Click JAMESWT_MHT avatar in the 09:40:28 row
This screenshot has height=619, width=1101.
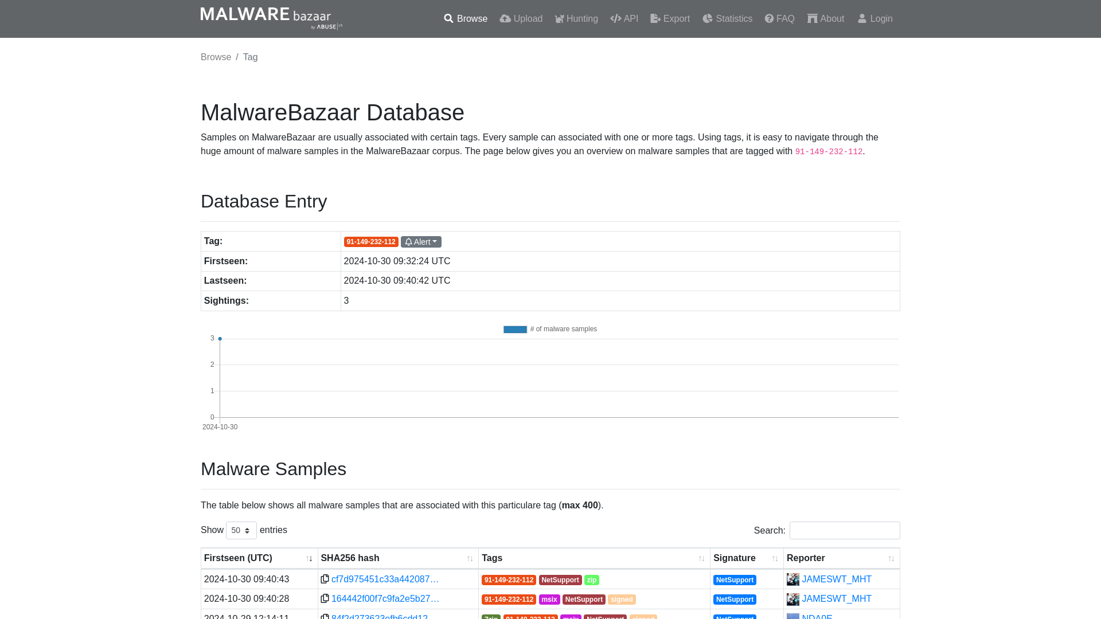(x=793, y=599)
